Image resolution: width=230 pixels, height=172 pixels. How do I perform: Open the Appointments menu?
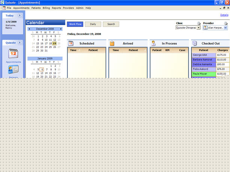click(21, 8)
